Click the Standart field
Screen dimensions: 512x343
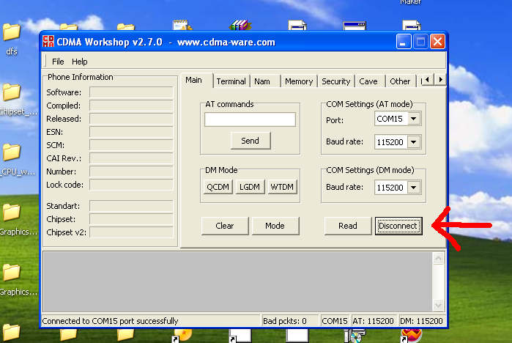[131, 206]
